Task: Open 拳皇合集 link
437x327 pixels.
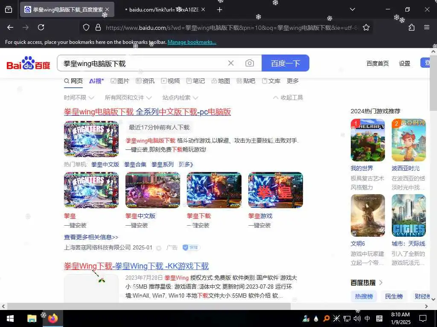Action: (135, 164)
